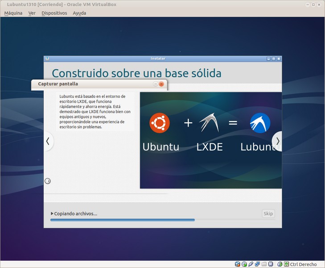Screen dimensions: 325x268
Task: Expand the "Copiando archivos..." details triangle
Action: click(x=52, y=214)
